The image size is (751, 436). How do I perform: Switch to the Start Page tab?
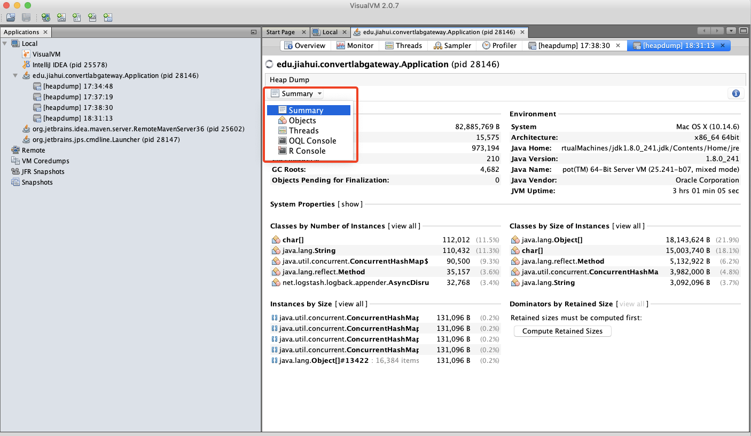pyautogui.click(x=280, y=32)
